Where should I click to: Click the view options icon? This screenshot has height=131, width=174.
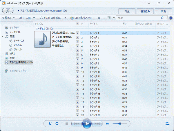coord(109,18)
